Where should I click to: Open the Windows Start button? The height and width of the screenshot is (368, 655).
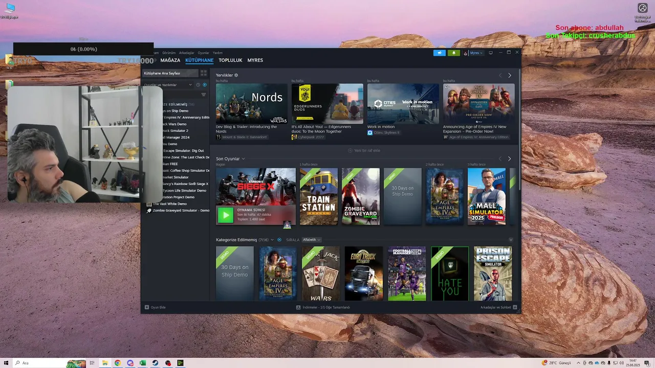(6, 363)
